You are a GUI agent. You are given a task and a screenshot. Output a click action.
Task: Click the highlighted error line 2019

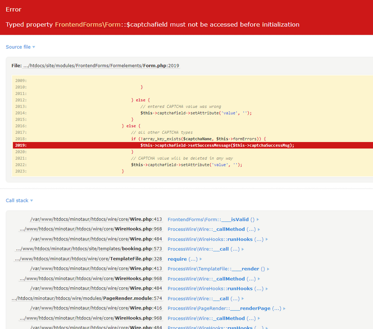(193, 145)
